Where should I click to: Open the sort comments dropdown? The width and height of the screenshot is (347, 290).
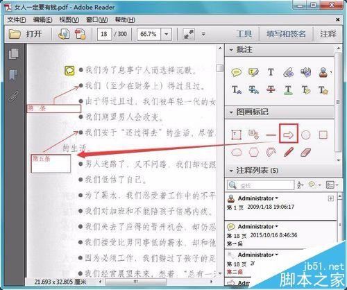[x=301, y=185]
